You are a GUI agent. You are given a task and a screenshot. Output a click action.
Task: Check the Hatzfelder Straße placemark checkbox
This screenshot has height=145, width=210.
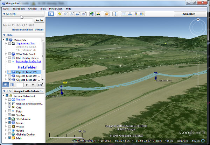(x=9, y=61)
